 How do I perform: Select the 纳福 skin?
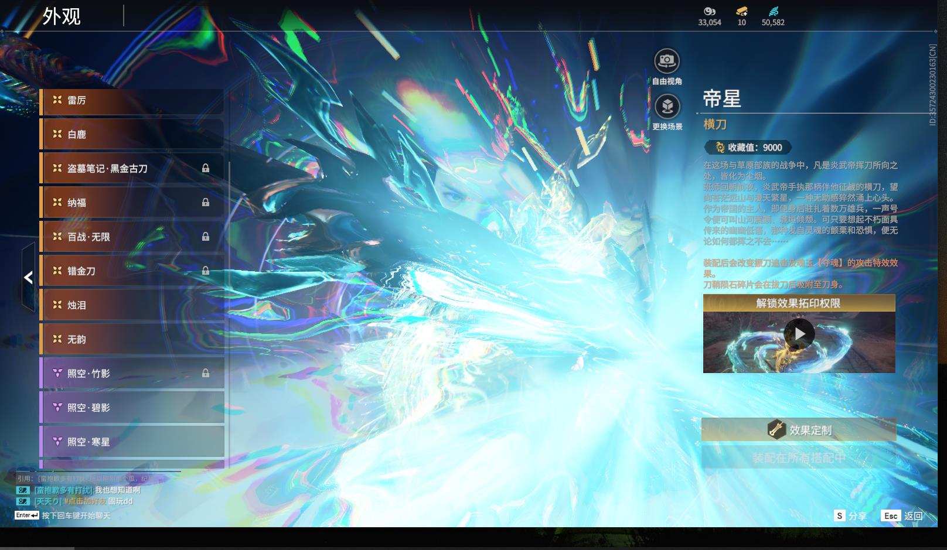(x=132, y=203)
